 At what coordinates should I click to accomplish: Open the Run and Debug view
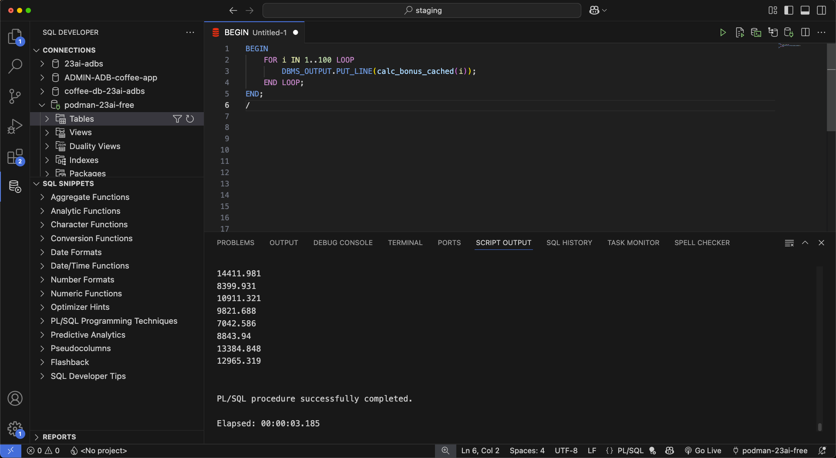[x=15, y=126]
